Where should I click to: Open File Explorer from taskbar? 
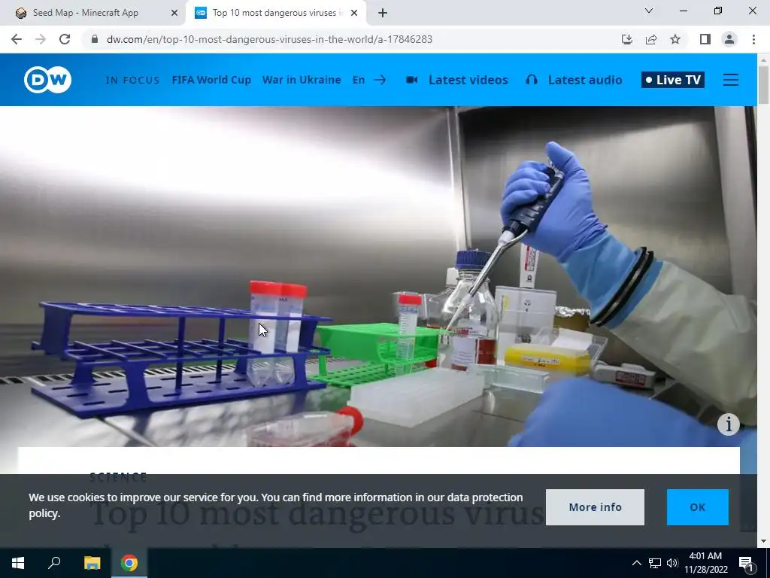tap(92, 563)
